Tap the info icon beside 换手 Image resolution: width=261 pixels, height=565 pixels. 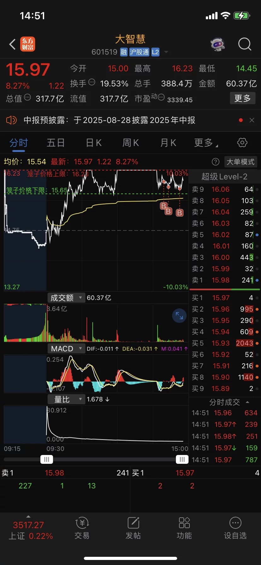click(92, 82)
